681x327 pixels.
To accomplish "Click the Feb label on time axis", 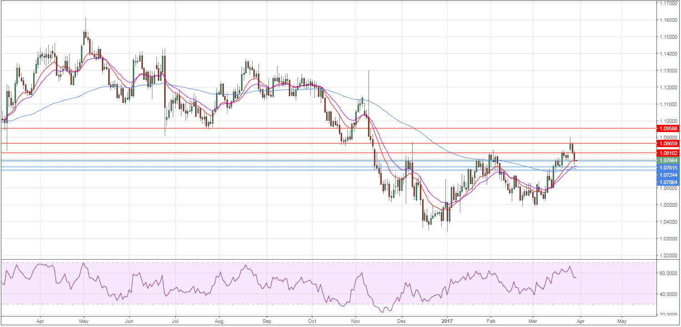I will coord(491,322).
